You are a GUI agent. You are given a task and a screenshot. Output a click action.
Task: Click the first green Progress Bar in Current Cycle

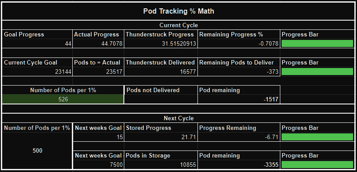pos(317,43)
